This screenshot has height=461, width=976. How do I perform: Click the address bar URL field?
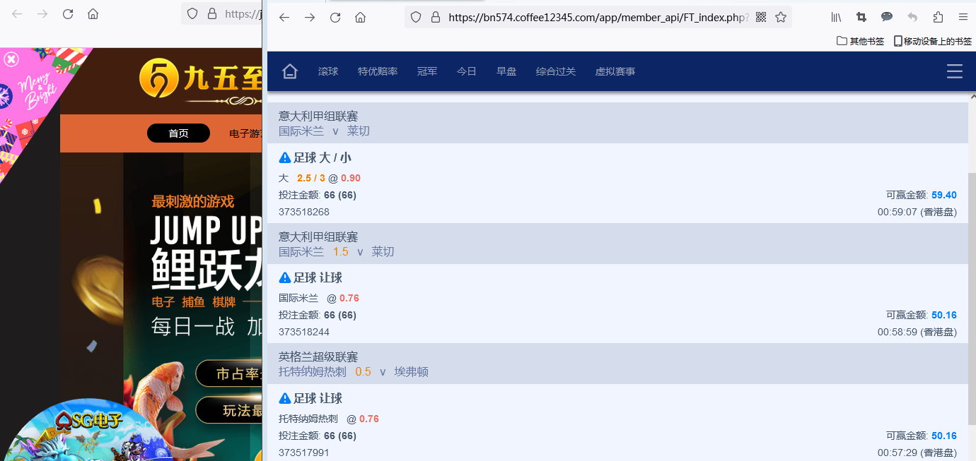click(x=598, y=17)
